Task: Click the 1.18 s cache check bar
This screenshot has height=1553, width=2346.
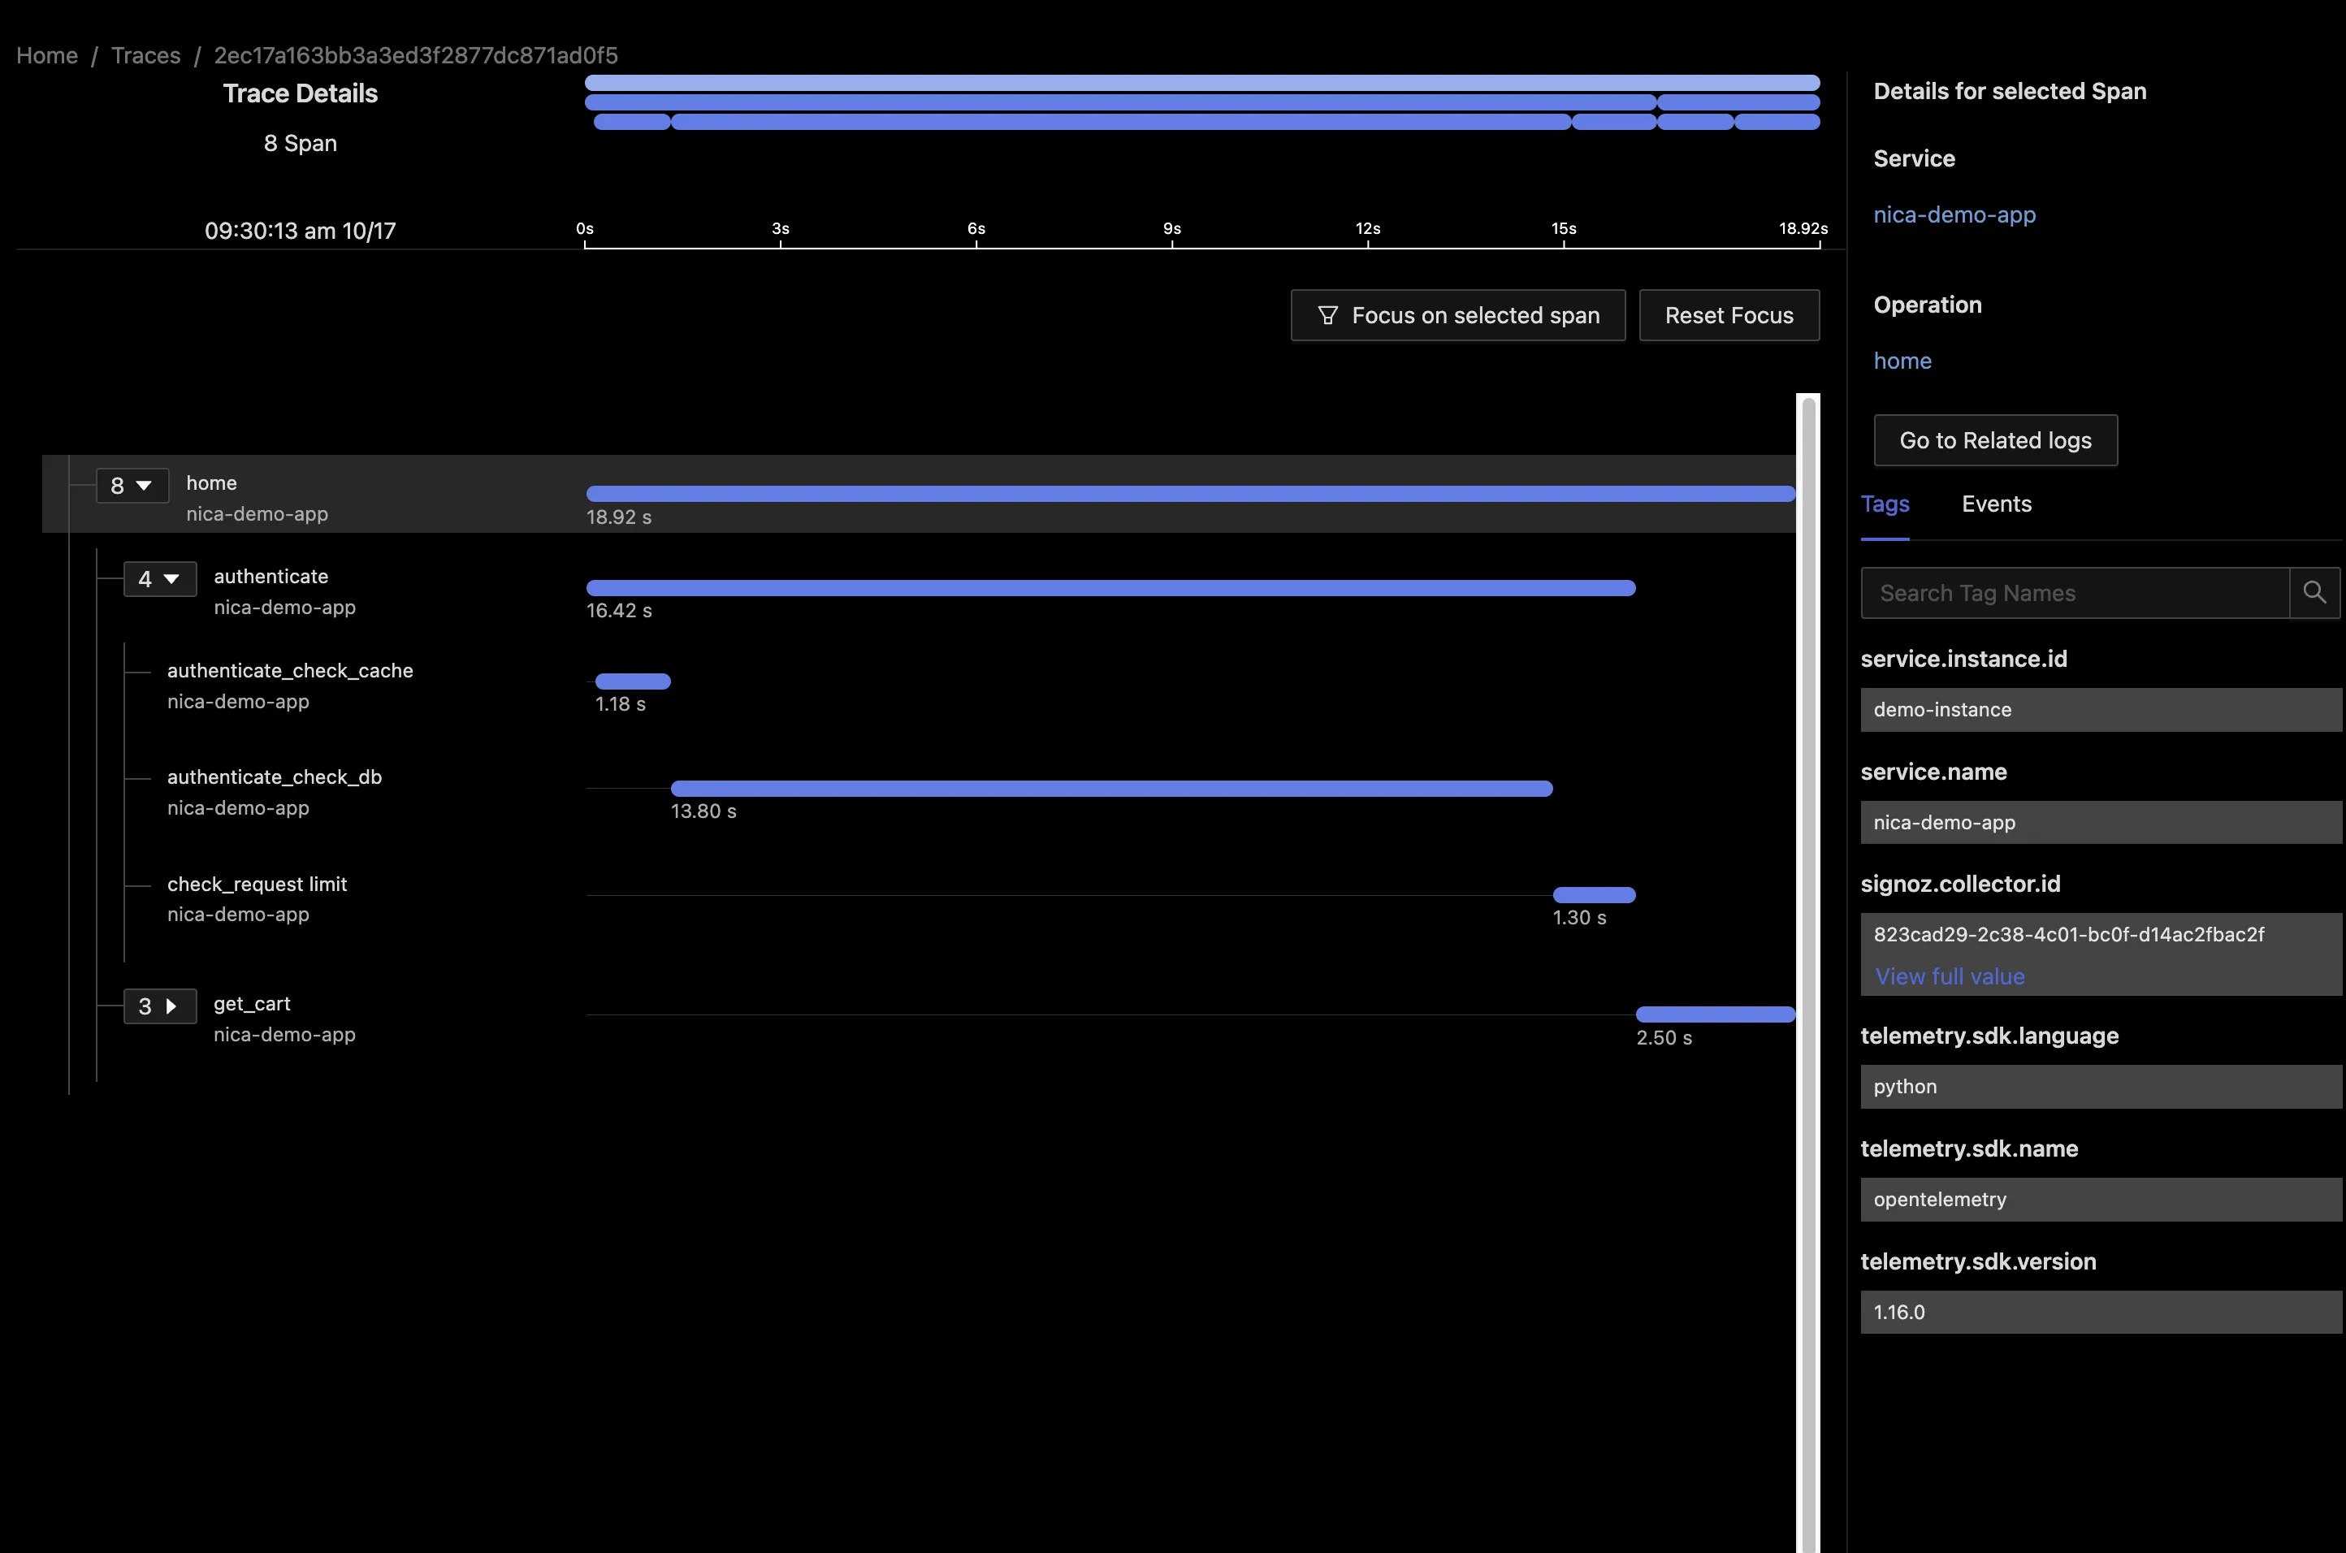Action: pos(633,681)
